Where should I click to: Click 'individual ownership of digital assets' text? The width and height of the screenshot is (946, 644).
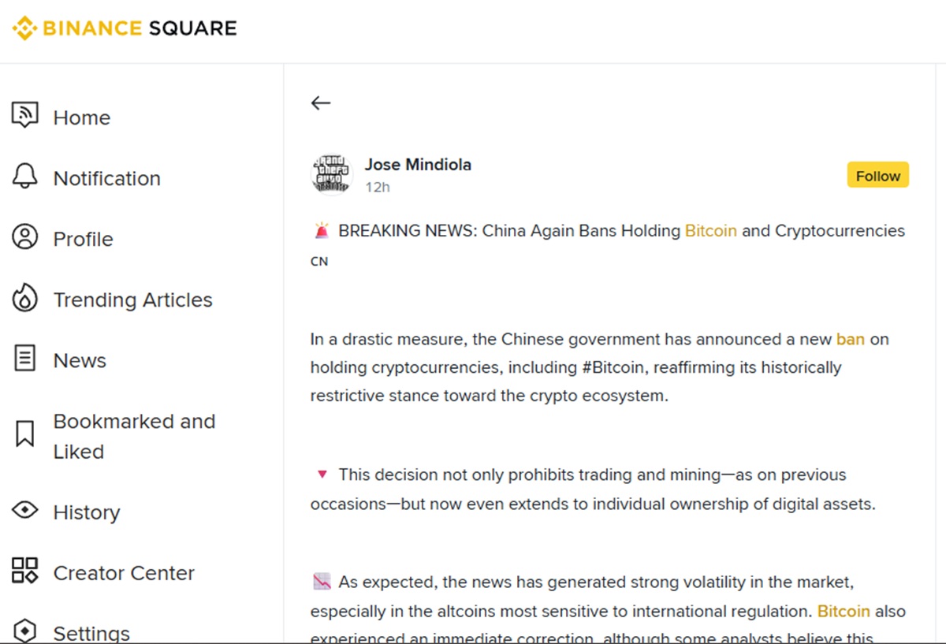pyautogui.click(x=734, y=504)
